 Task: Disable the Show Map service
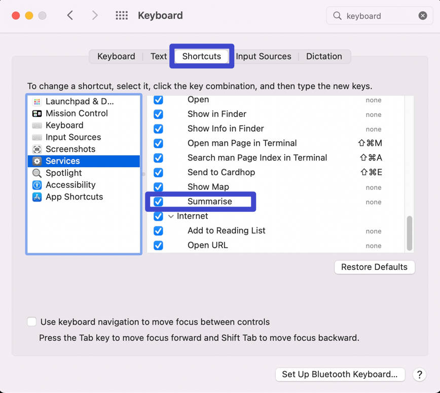(x=158, y=187)
